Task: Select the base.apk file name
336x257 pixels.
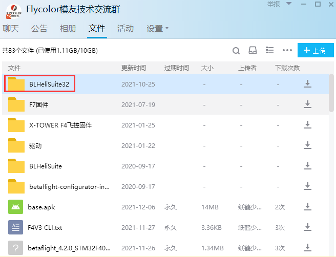Action: (x=41, y=207)
